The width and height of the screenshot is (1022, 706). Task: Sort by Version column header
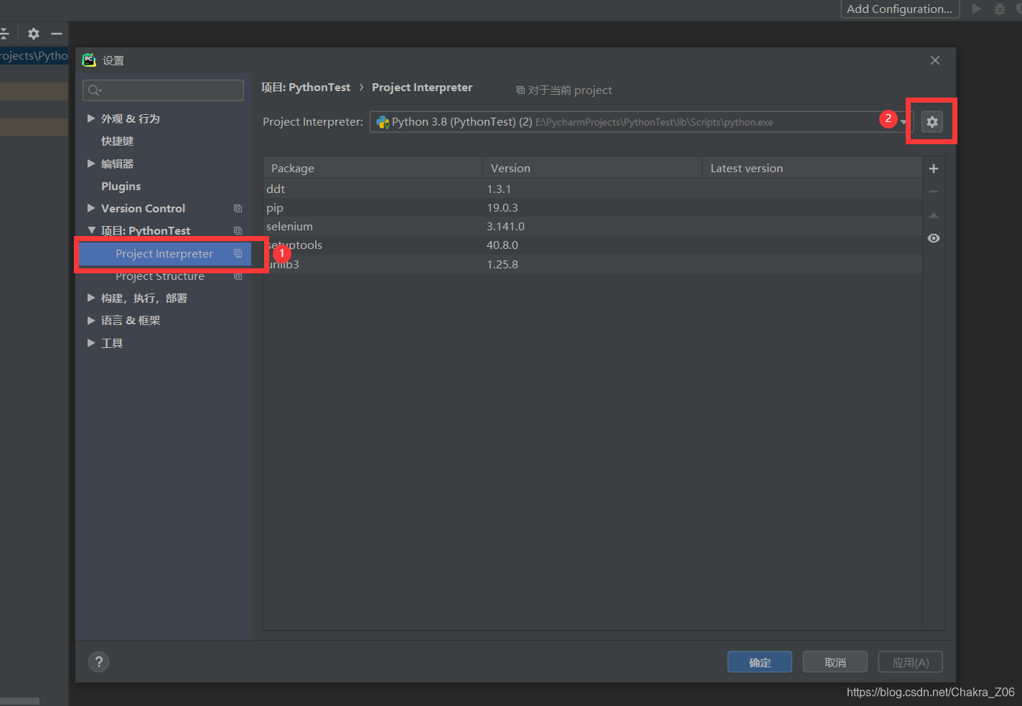(592, 168)
